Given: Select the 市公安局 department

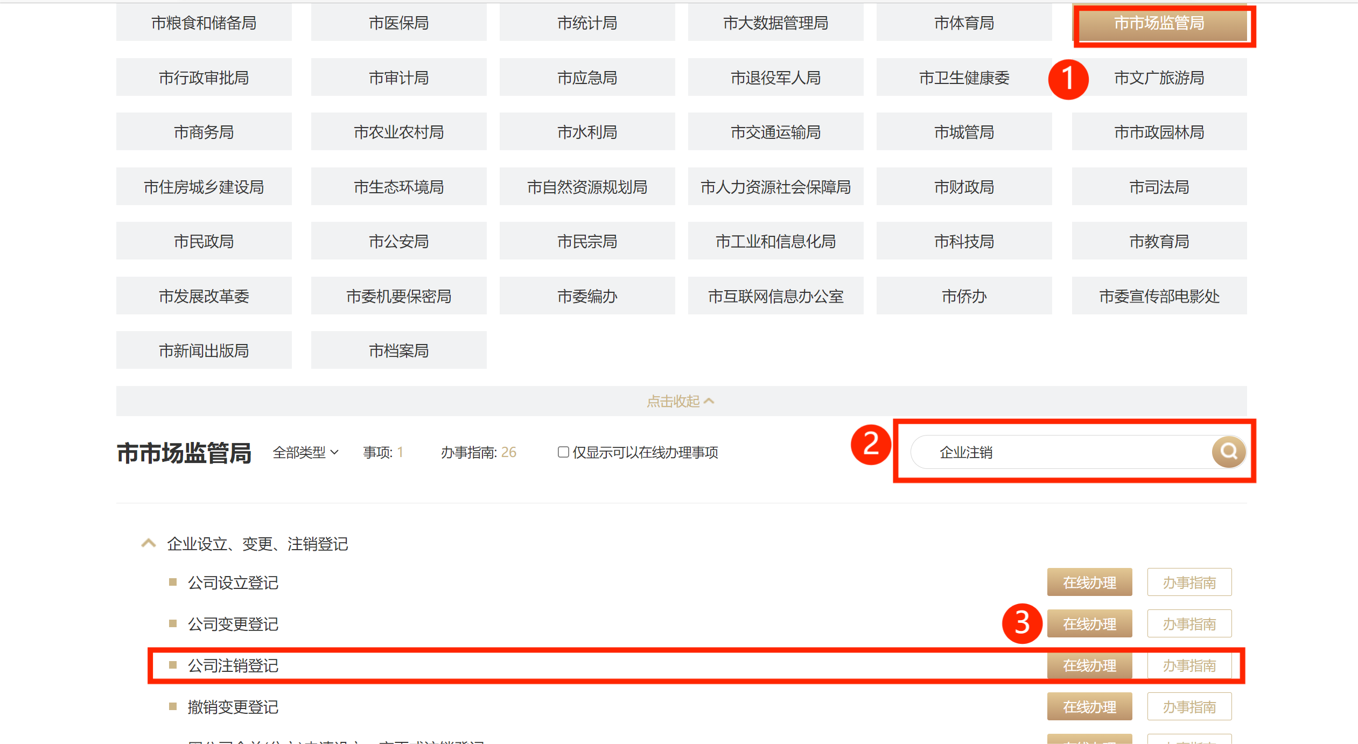Looking at the screenshot, I should (398, 241).
